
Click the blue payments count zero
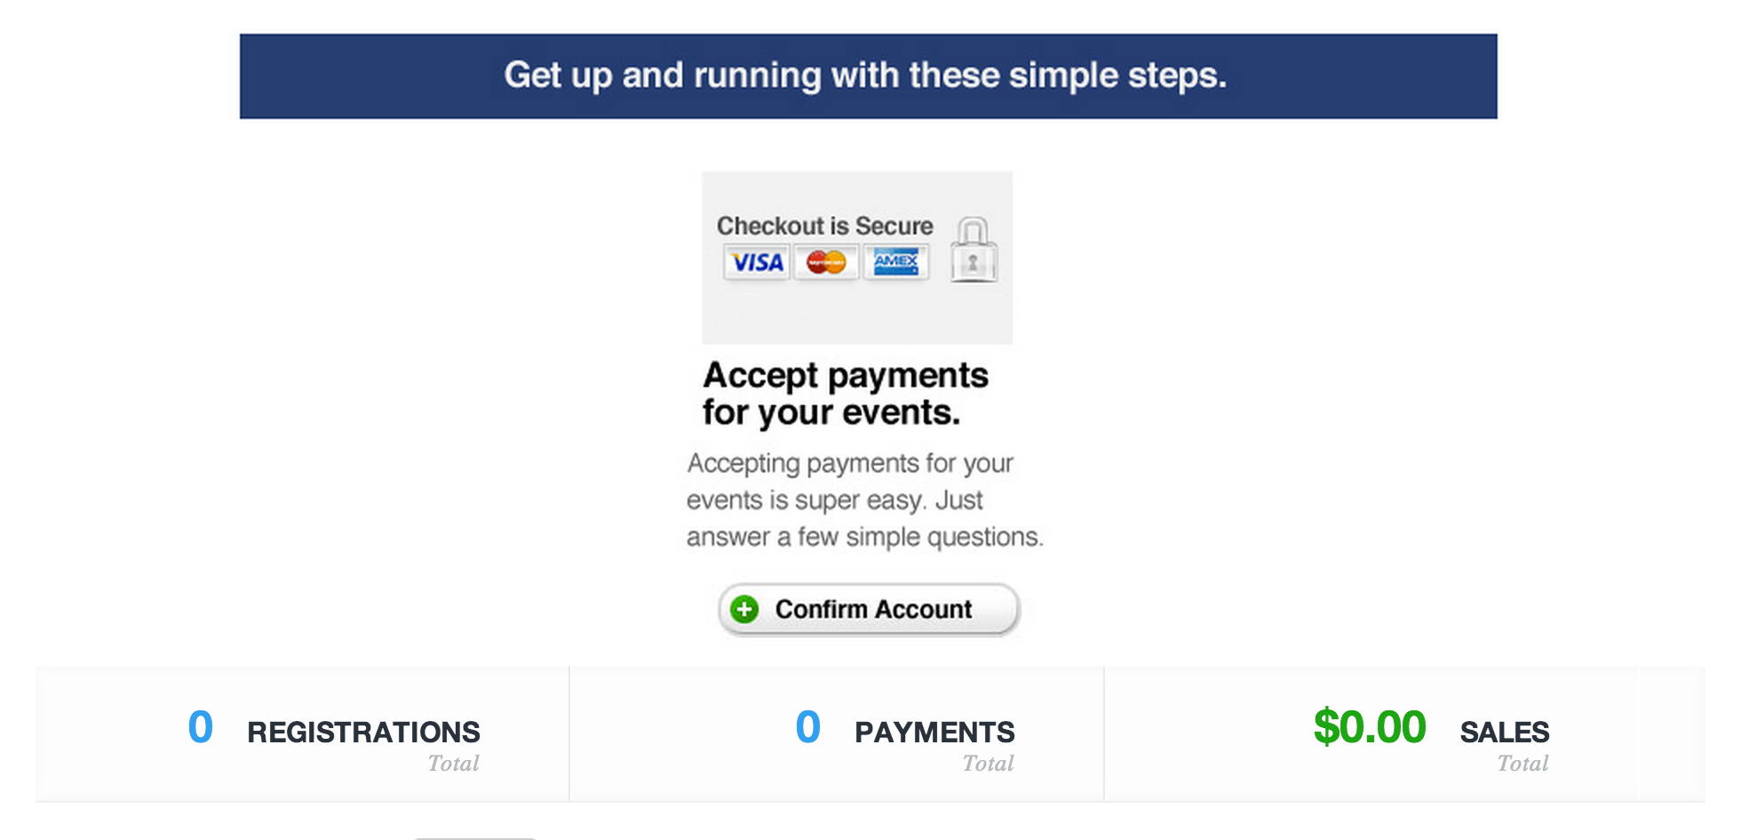coord(808,727)
